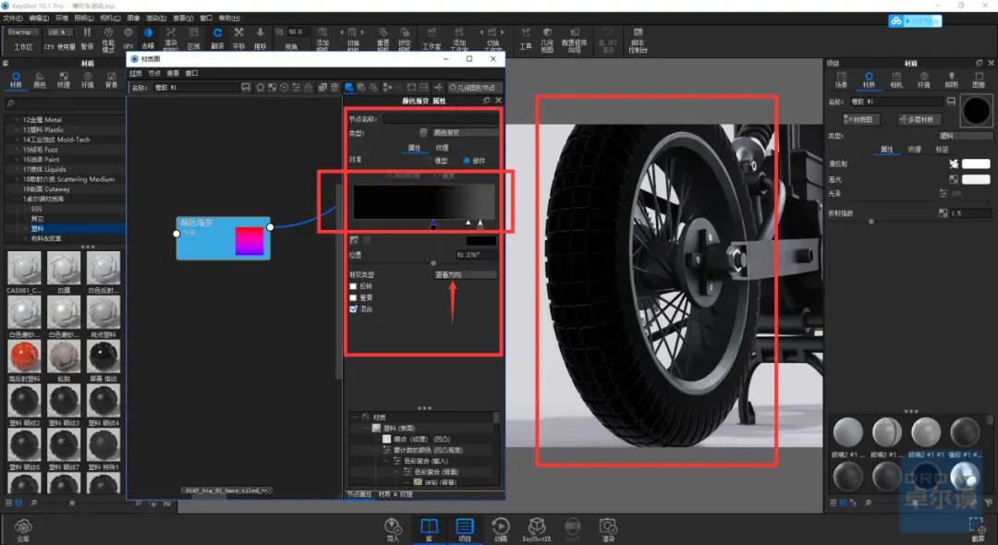Expand 18散射介质 Scattering Medium folder
The height and width of the screenshot is (545, 998).
(16, 179)
